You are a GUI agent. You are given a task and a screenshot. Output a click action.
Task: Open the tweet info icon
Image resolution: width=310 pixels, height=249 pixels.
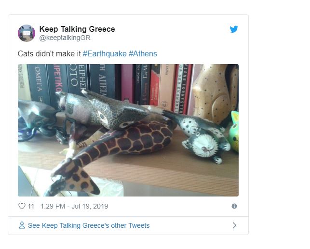point(234,206)
